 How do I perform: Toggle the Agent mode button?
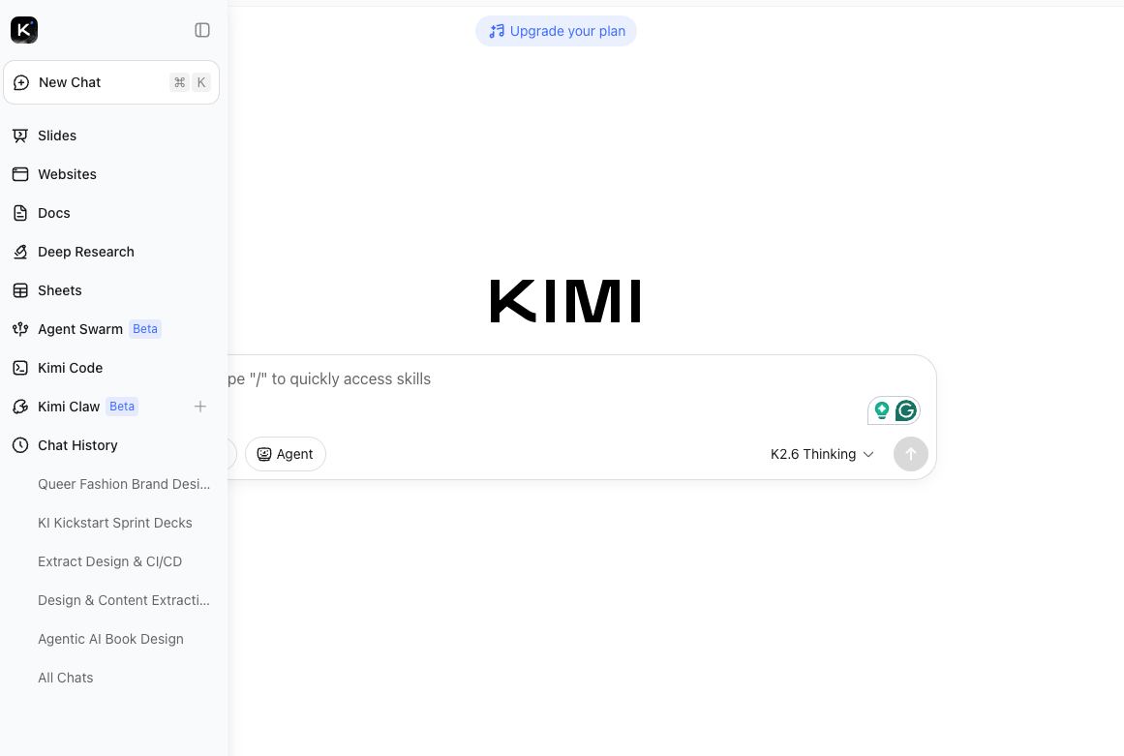[x=286, y=454]
